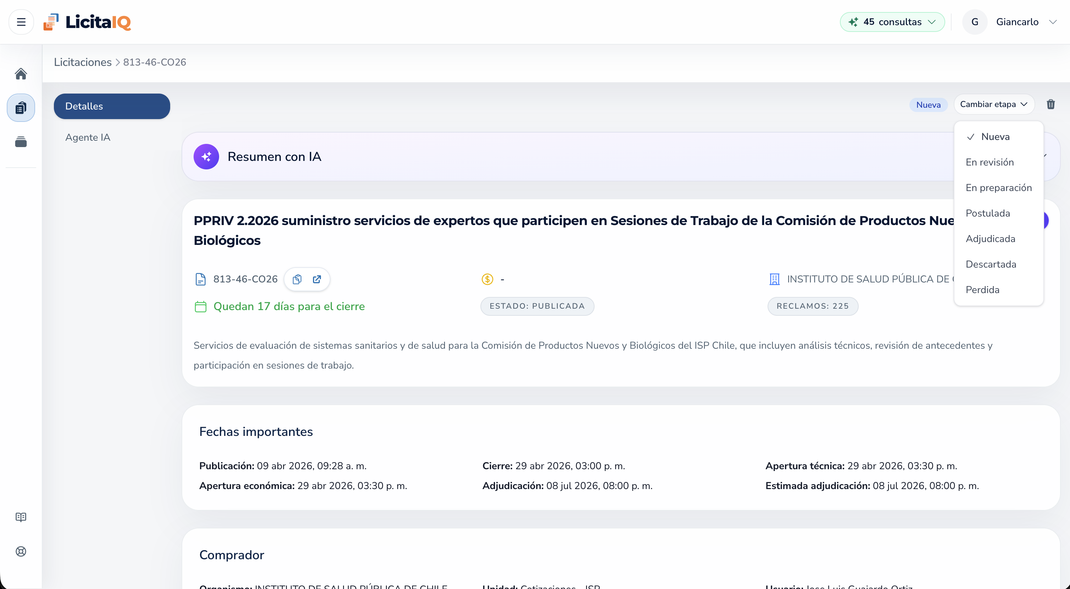The image size is (1070, 589).
Task: Expand the 45 consultas dropdown
Action: click(x=892, y=22)
